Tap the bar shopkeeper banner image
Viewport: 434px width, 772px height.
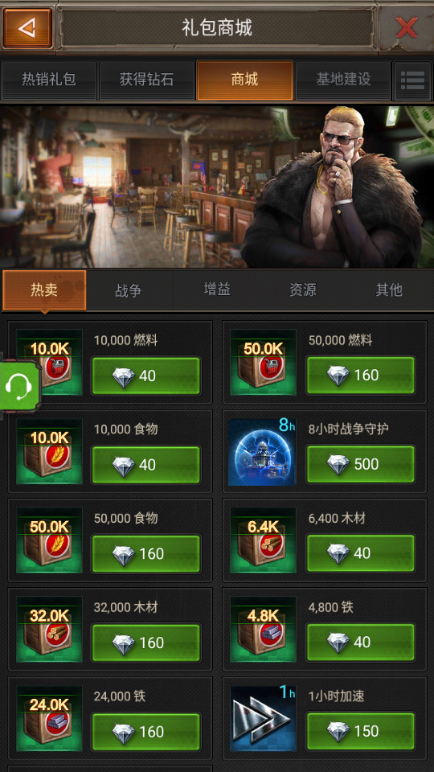tap(217, 187)
